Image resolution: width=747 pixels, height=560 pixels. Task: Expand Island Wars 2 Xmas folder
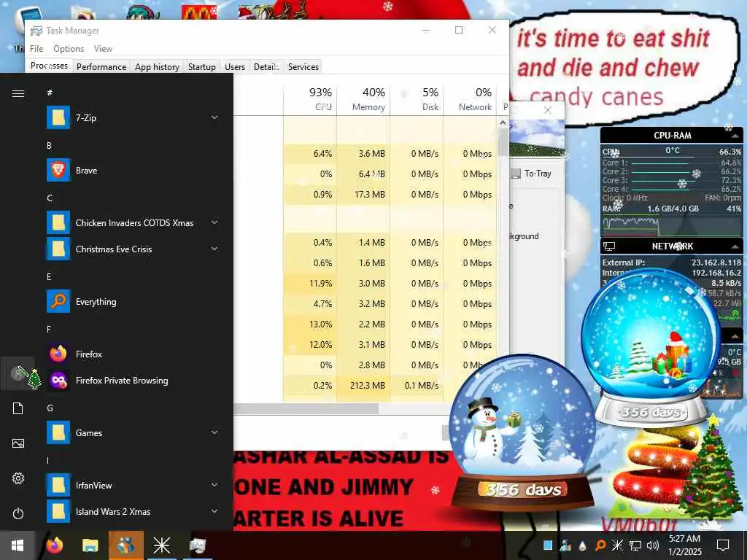pyautogui.click(x=214, y=511)
